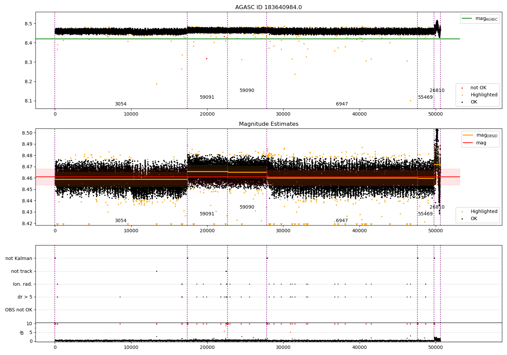Select the 8.50 y-axis tick label
Viewport: 507px width, 355px height.
(x=27, y=133)
